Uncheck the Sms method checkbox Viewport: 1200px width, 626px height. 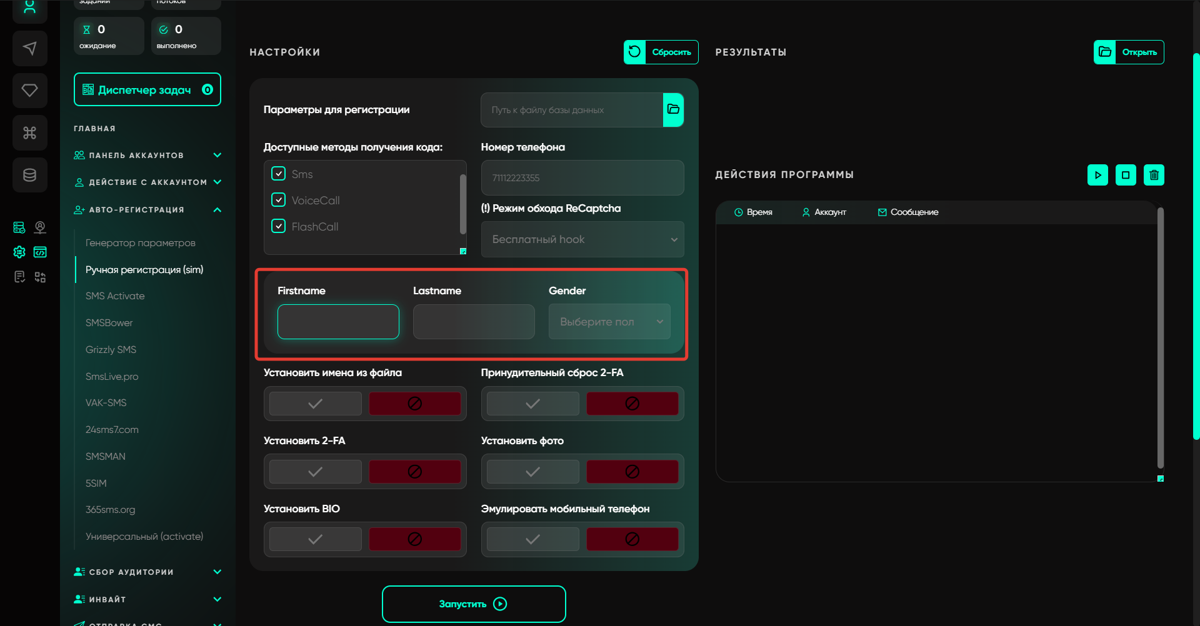[x=279, y=174]
